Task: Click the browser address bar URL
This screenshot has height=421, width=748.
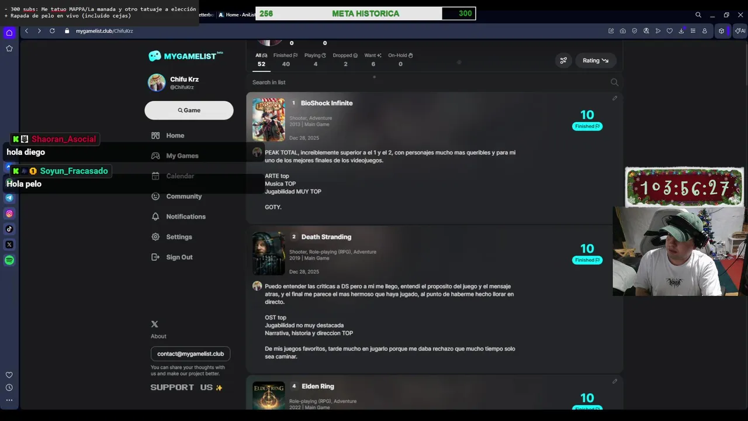Action: click(105, 31)
